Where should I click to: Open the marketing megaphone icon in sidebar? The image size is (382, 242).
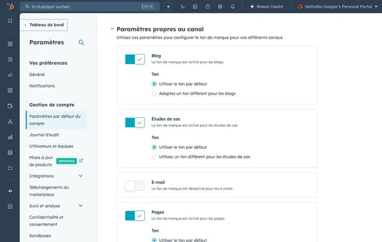coord(10,75)
